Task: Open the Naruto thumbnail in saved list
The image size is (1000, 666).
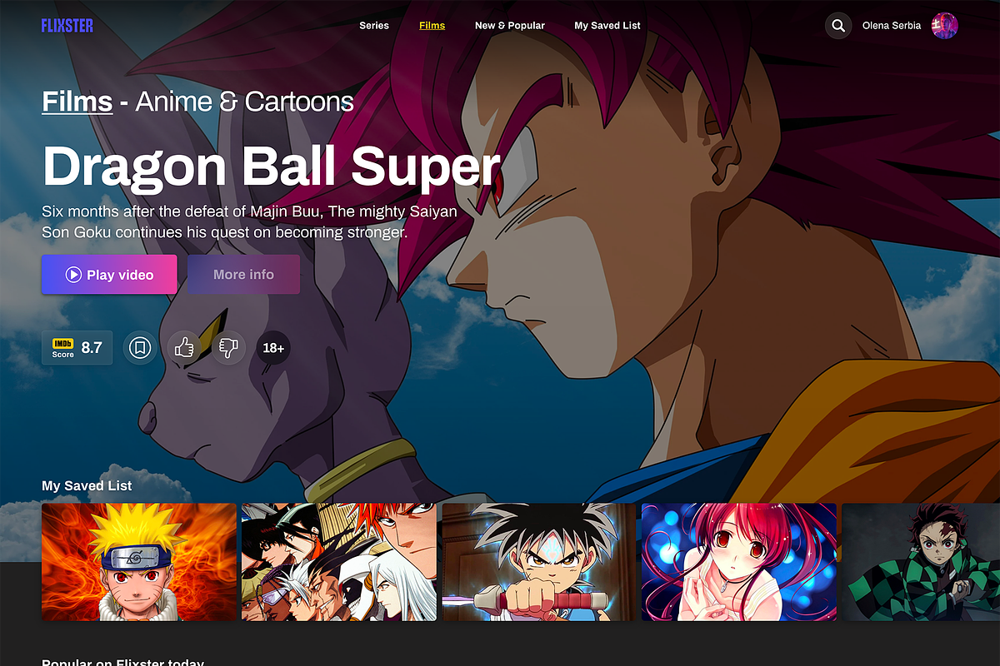Action: click(x=139, y=562)
